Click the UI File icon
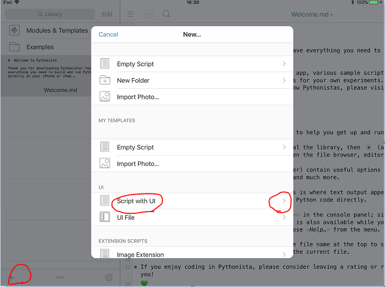The image size is (385, 287). point(105,218)
